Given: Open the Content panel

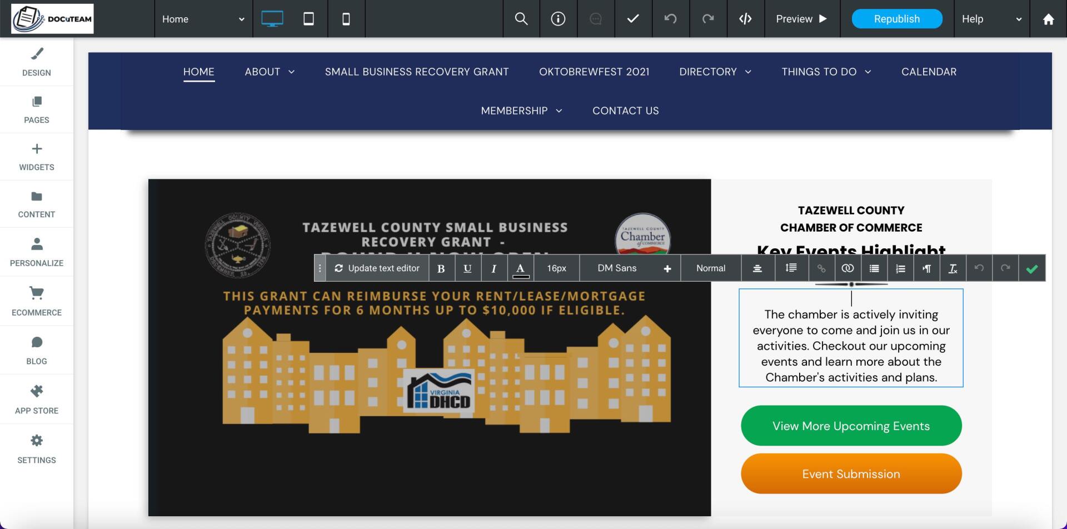Looking at the screenshot, I should (37, 204).
